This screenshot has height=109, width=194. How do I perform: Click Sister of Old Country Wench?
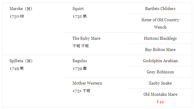[x=160, y=23]
